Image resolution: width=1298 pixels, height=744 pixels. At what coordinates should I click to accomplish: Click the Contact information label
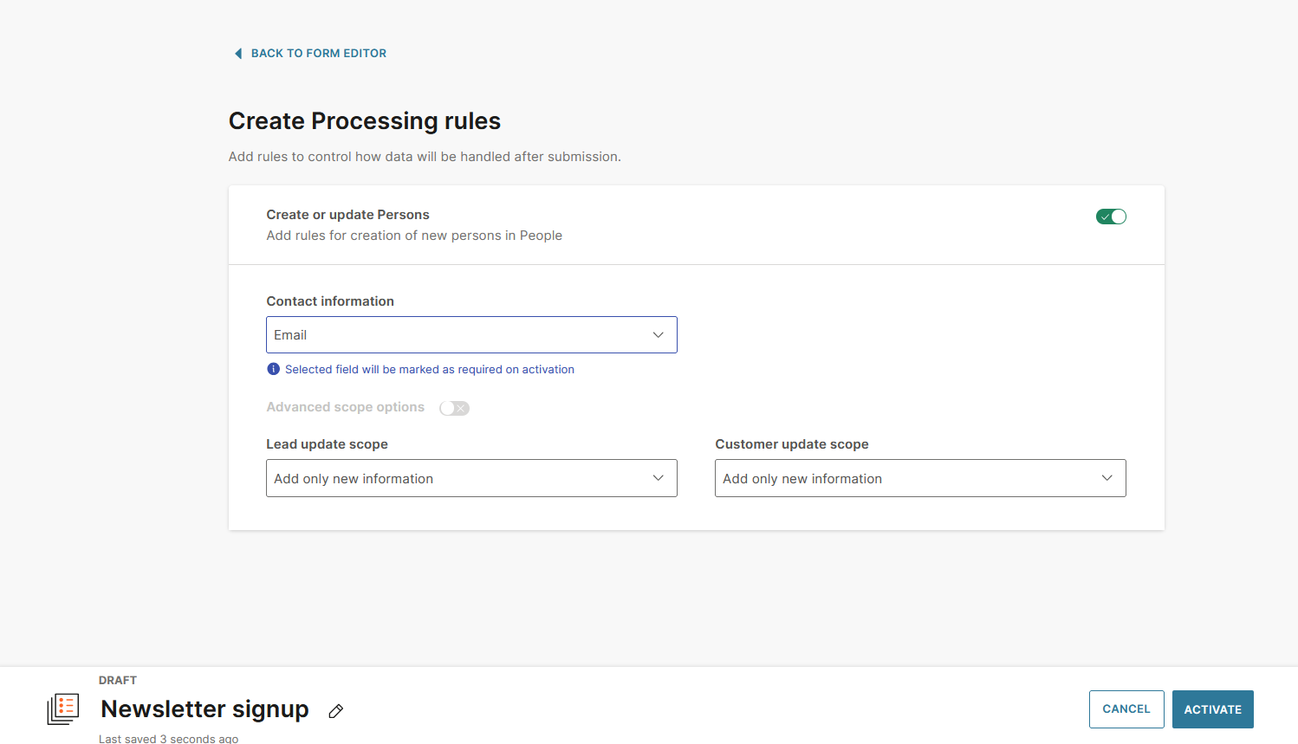pyautogui.click(x=330, y=301)
